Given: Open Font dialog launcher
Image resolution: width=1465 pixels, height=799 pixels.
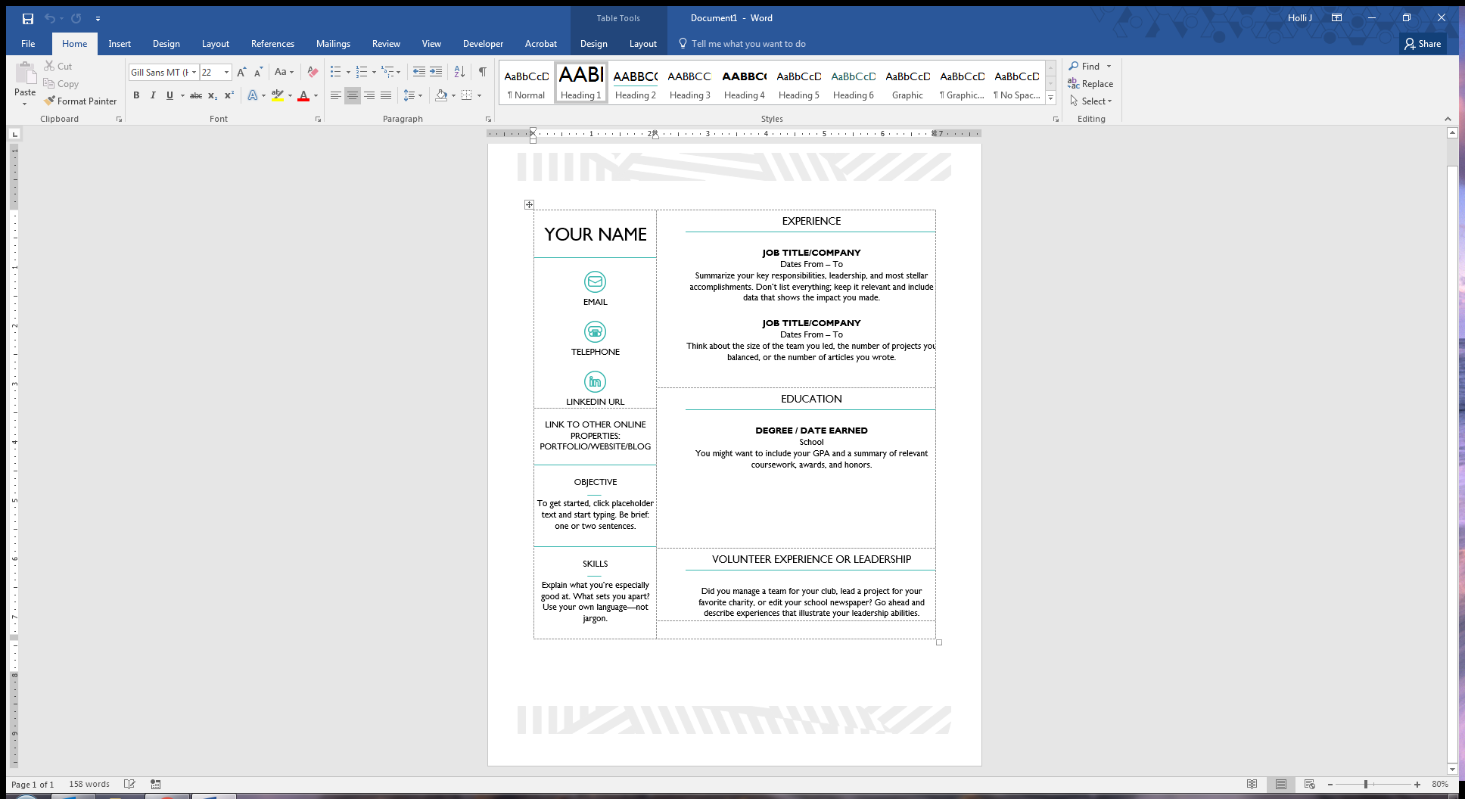Looking at the screenshot, I should tap(318, 120).
